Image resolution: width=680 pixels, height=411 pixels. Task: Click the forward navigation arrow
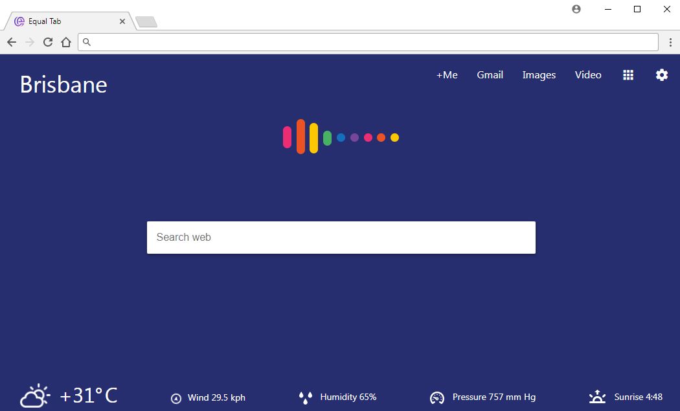30,42
